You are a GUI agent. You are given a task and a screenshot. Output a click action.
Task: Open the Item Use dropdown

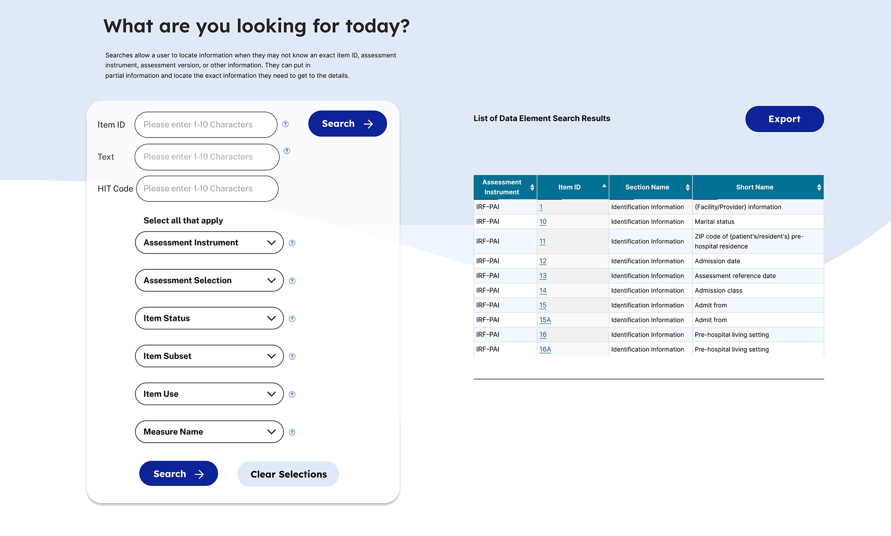click(x=209, y=394)
